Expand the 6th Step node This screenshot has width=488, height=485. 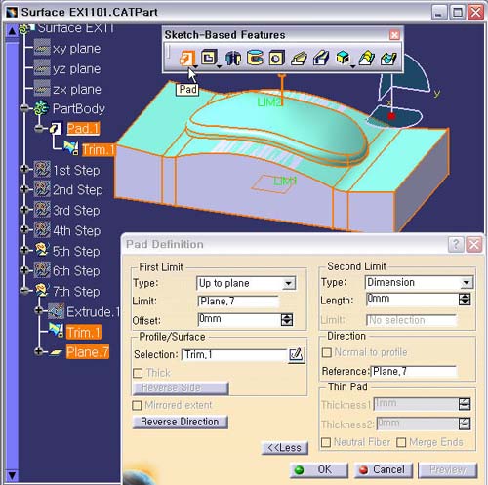pos(24,270)
